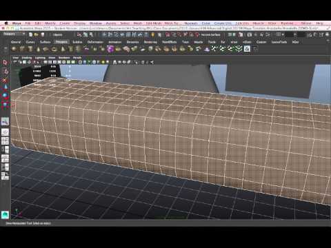
Task: Click the No Live Surface field
Action: coord(211,34)
